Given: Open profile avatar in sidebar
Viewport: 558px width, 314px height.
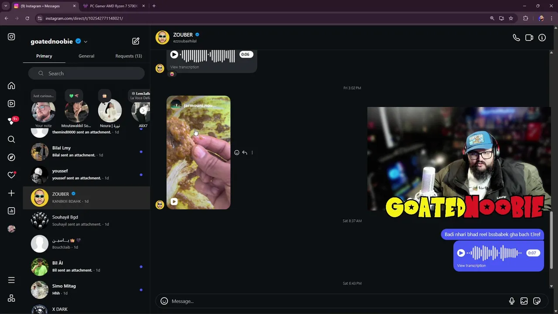Looking at the screenshot, I should 11,229.
